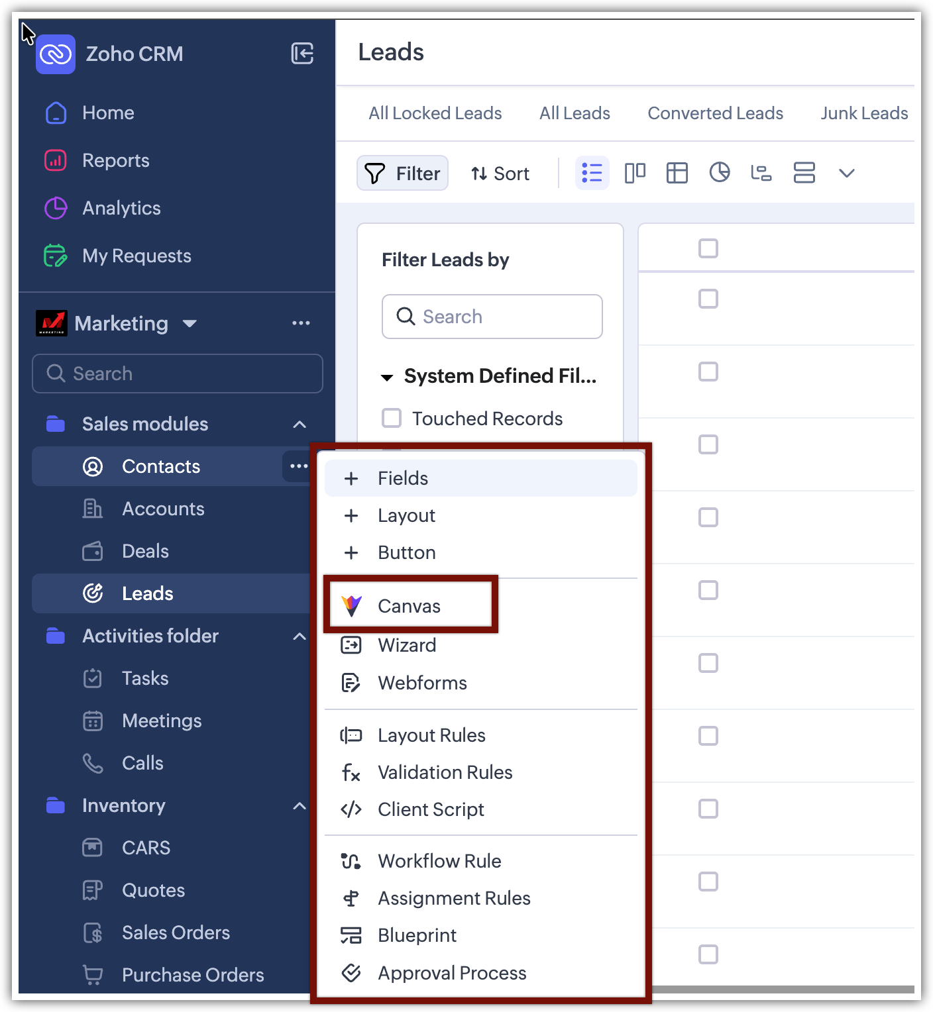Open the Tasks module
Viewport: 933px width, 1012px height.
point(145,678)
